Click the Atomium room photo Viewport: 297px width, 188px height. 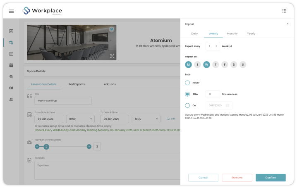click(72, 43)
